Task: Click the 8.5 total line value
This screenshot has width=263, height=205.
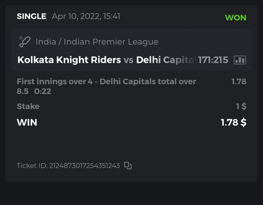Action: click(x=22, y=91)
